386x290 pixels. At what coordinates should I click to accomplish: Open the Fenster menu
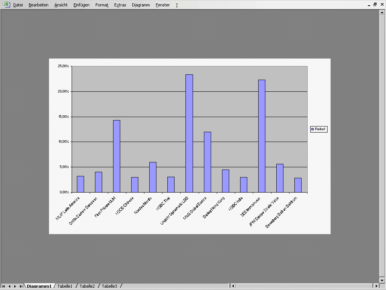click(162, 5)
